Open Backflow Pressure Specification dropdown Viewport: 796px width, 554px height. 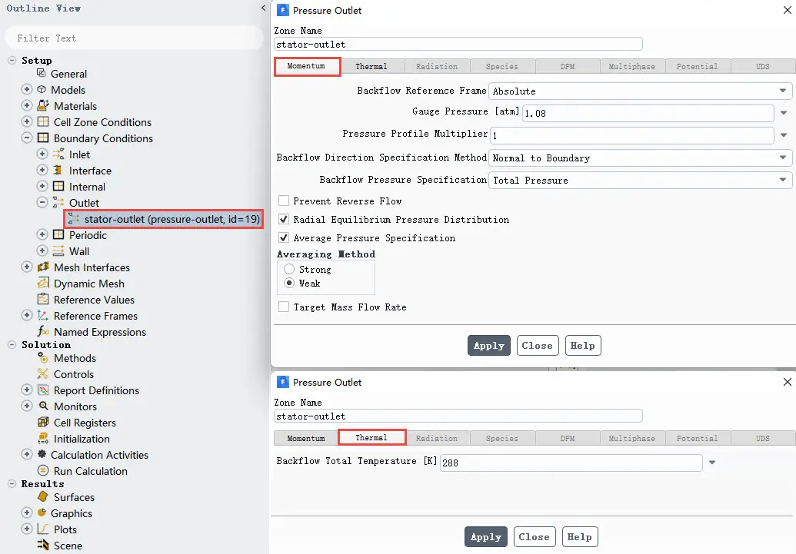pyautogui.click(x=640, y=180)
